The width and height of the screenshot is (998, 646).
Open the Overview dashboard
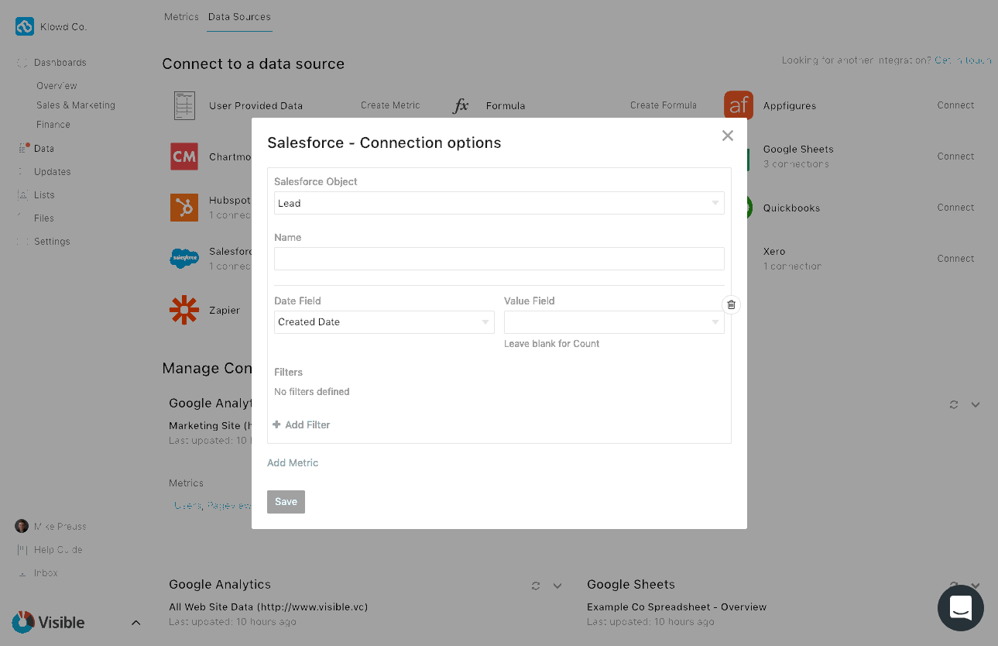57,86
